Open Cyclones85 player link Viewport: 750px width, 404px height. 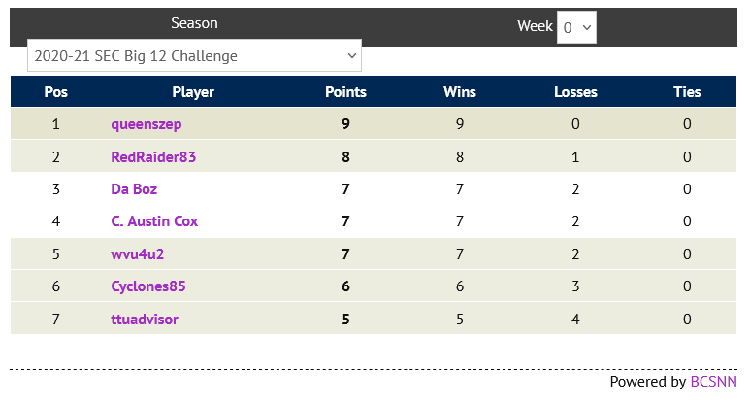click(148, 286)
